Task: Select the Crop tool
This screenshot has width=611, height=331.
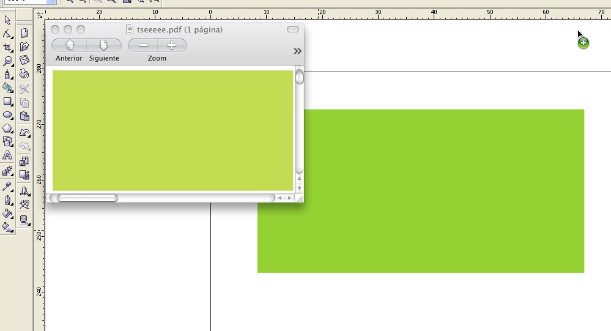Action: (7, 48)
